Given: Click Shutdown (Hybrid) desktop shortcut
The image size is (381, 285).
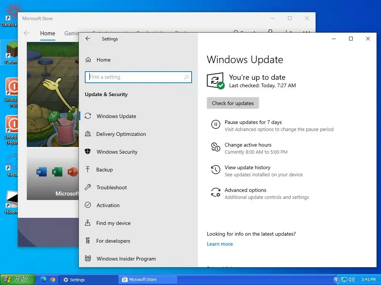Looking at the screenshot, I should [x=11, y=130].
